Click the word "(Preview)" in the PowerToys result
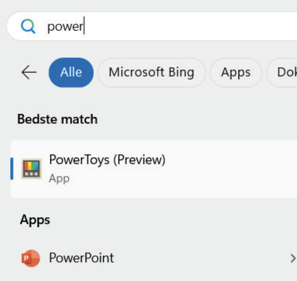Image resolution: width=297 pixels, height=281 pixels. click(x=139, y=160)
